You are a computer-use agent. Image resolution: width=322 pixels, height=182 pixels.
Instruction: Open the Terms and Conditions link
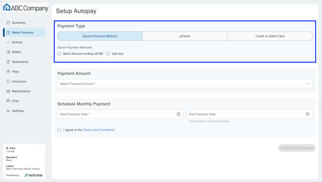pyautogui.click(x=99, y=130)
